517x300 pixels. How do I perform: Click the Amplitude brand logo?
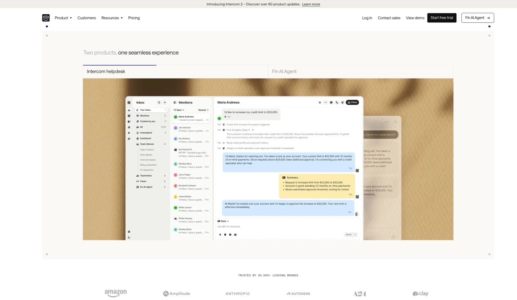click(x=177, y=293)
